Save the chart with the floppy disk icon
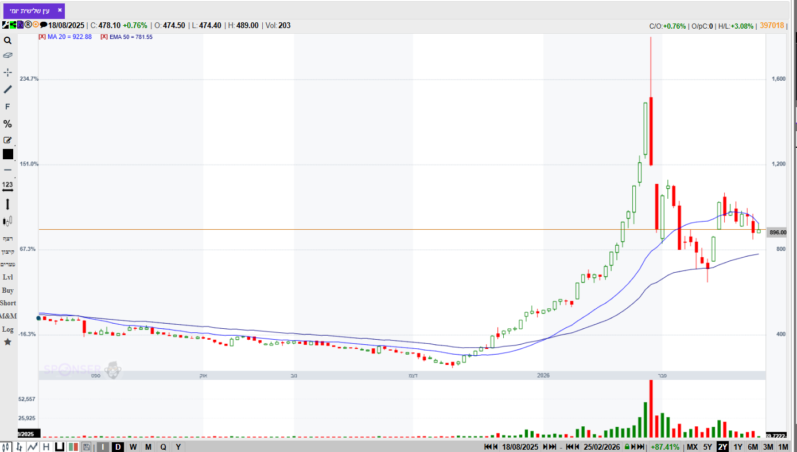 (x=87, y=447)
